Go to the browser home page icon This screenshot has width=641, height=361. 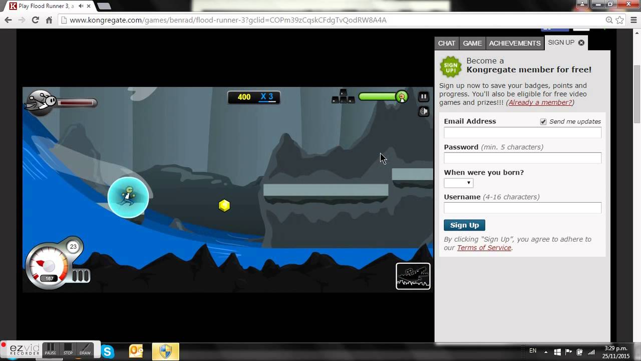click(x=49, y=20)
